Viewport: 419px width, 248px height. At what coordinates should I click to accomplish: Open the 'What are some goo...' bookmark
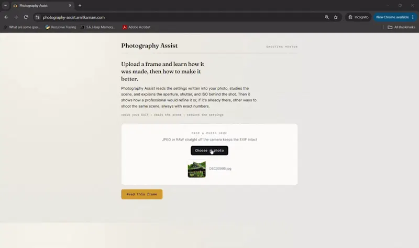point(22,27)
